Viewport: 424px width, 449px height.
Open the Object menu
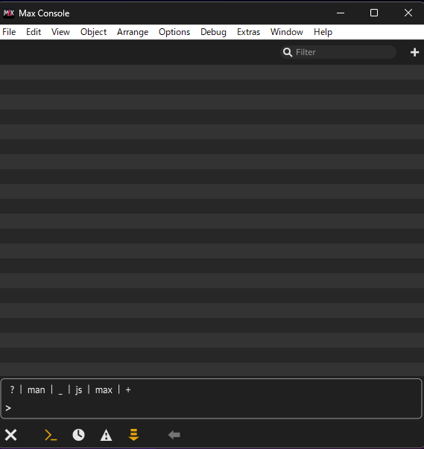[x=93, y=32]
